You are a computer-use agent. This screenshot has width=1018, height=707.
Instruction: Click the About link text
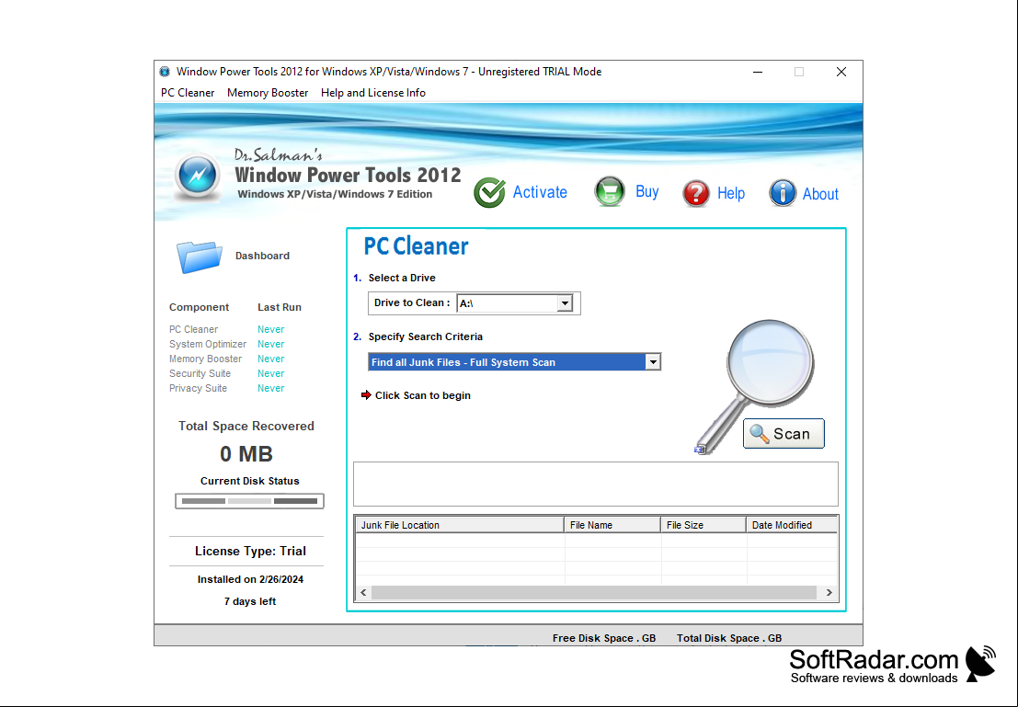click(x=820, y=194)
